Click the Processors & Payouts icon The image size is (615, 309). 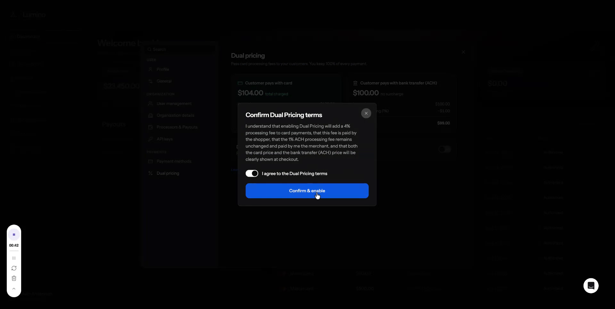point(150,127)
